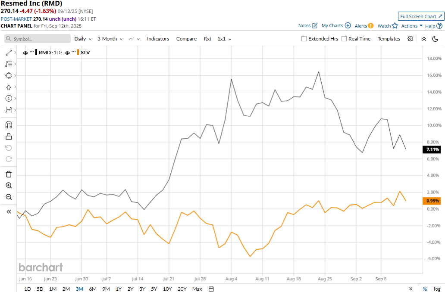Redo the last chart action
Image resolution: width=445 pixels, height=292 pixels.
[x=9, y=159]
